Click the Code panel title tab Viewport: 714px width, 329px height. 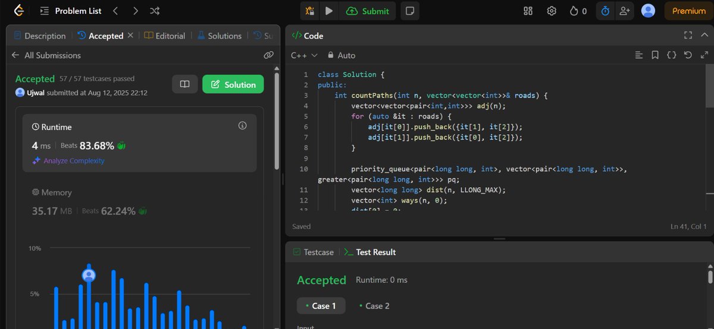pyautogui.click(x=308, y=36)
